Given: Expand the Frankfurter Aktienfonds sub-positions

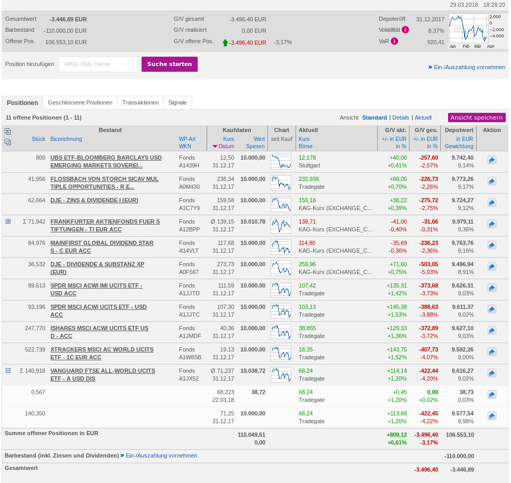Looking at the screenshot, I should (x=8, y=221).
